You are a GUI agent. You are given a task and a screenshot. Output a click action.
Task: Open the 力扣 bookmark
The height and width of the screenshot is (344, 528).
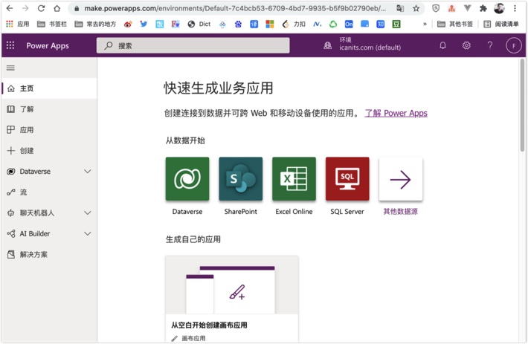pyautogui.click(x=294, y=24)
